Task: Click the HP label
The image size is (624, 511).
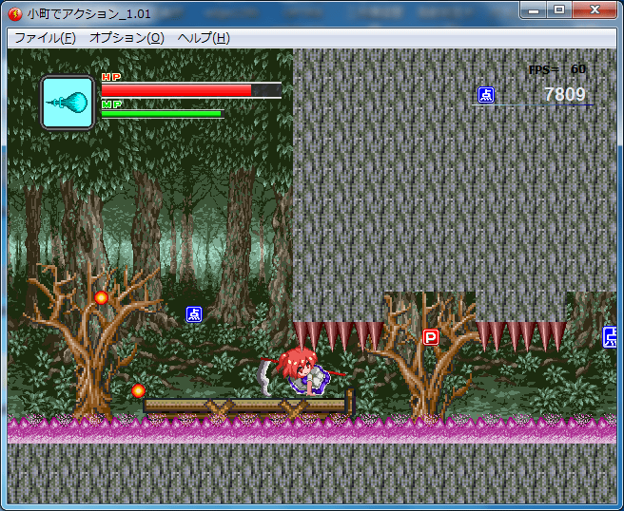Action: (111, 77)
